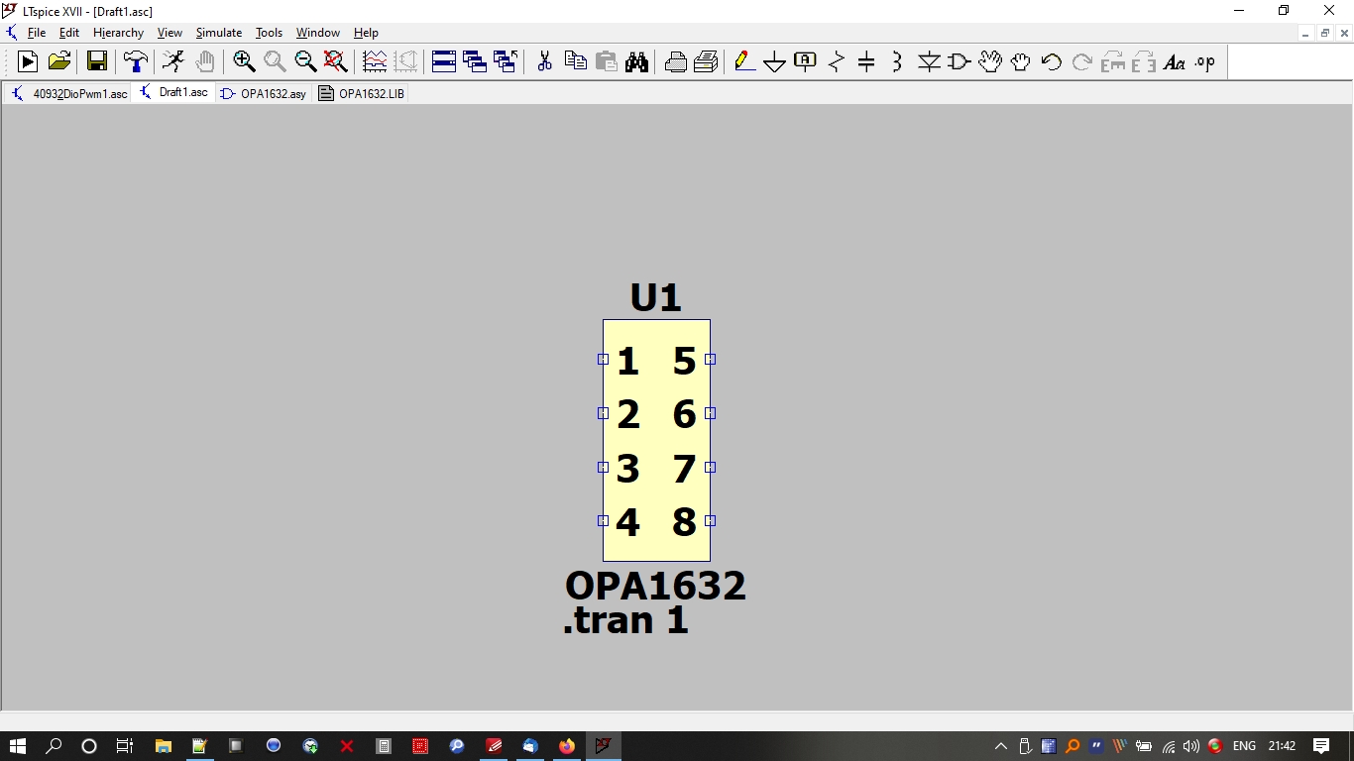Screen dimensions: 1354x761
Task: Click pin 7 connection square on U1
Action: 710,467
